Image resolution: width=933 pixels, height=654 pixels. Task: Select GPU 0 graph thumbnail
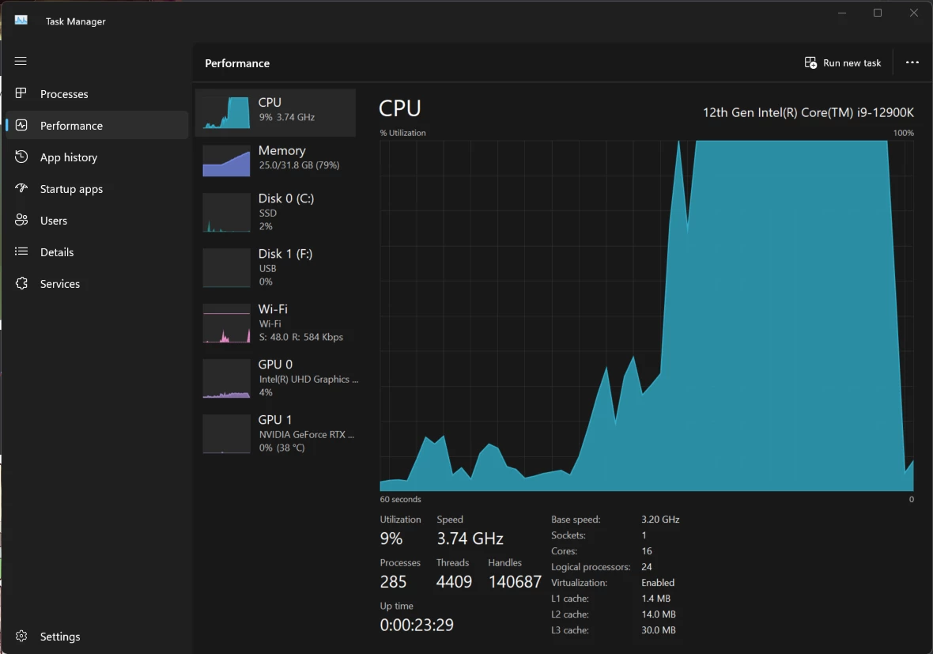226,379
